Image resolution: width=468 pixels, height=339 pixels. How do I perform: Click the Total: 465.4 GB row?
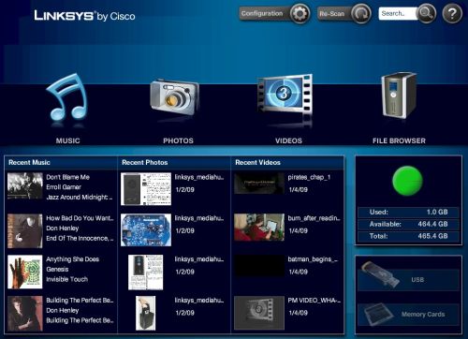coord(408,236)
